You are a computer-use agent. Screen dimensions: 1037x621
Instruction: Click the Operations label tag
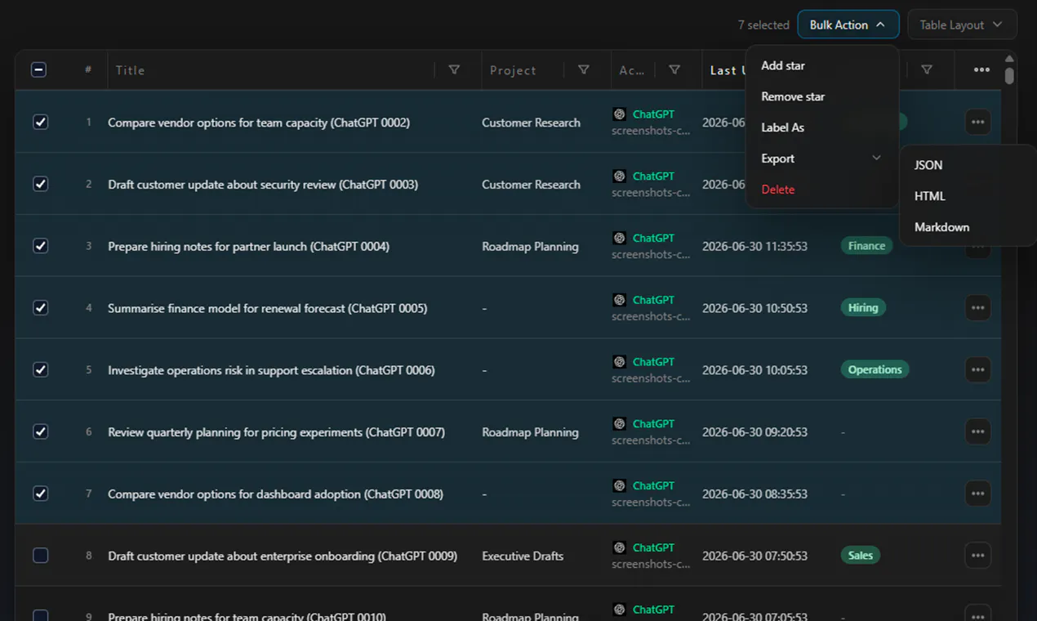(875, 370)
